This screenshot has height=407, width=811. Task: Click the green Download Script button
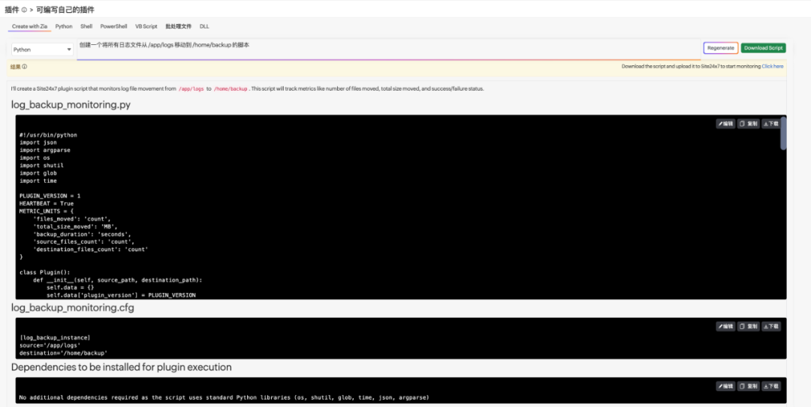[x=763, y=48]
